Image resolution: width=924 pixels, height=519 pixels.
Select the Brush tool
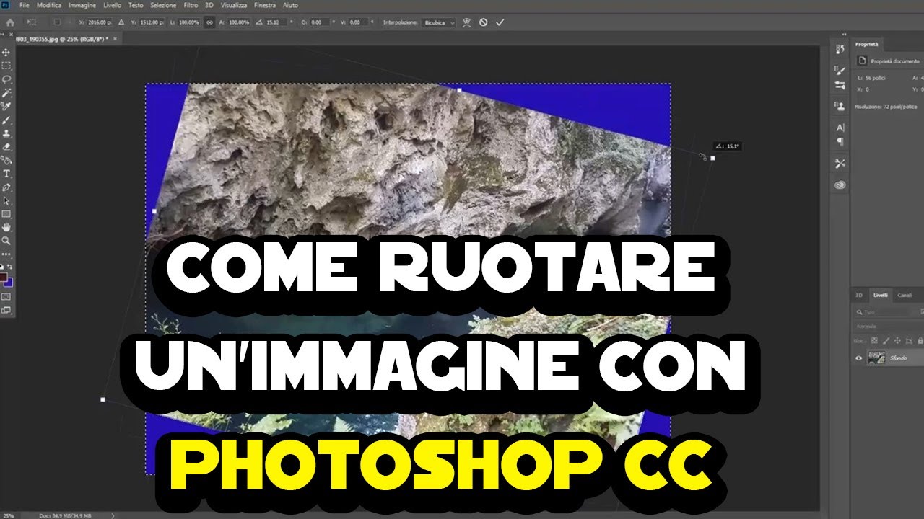coord(6,121)
